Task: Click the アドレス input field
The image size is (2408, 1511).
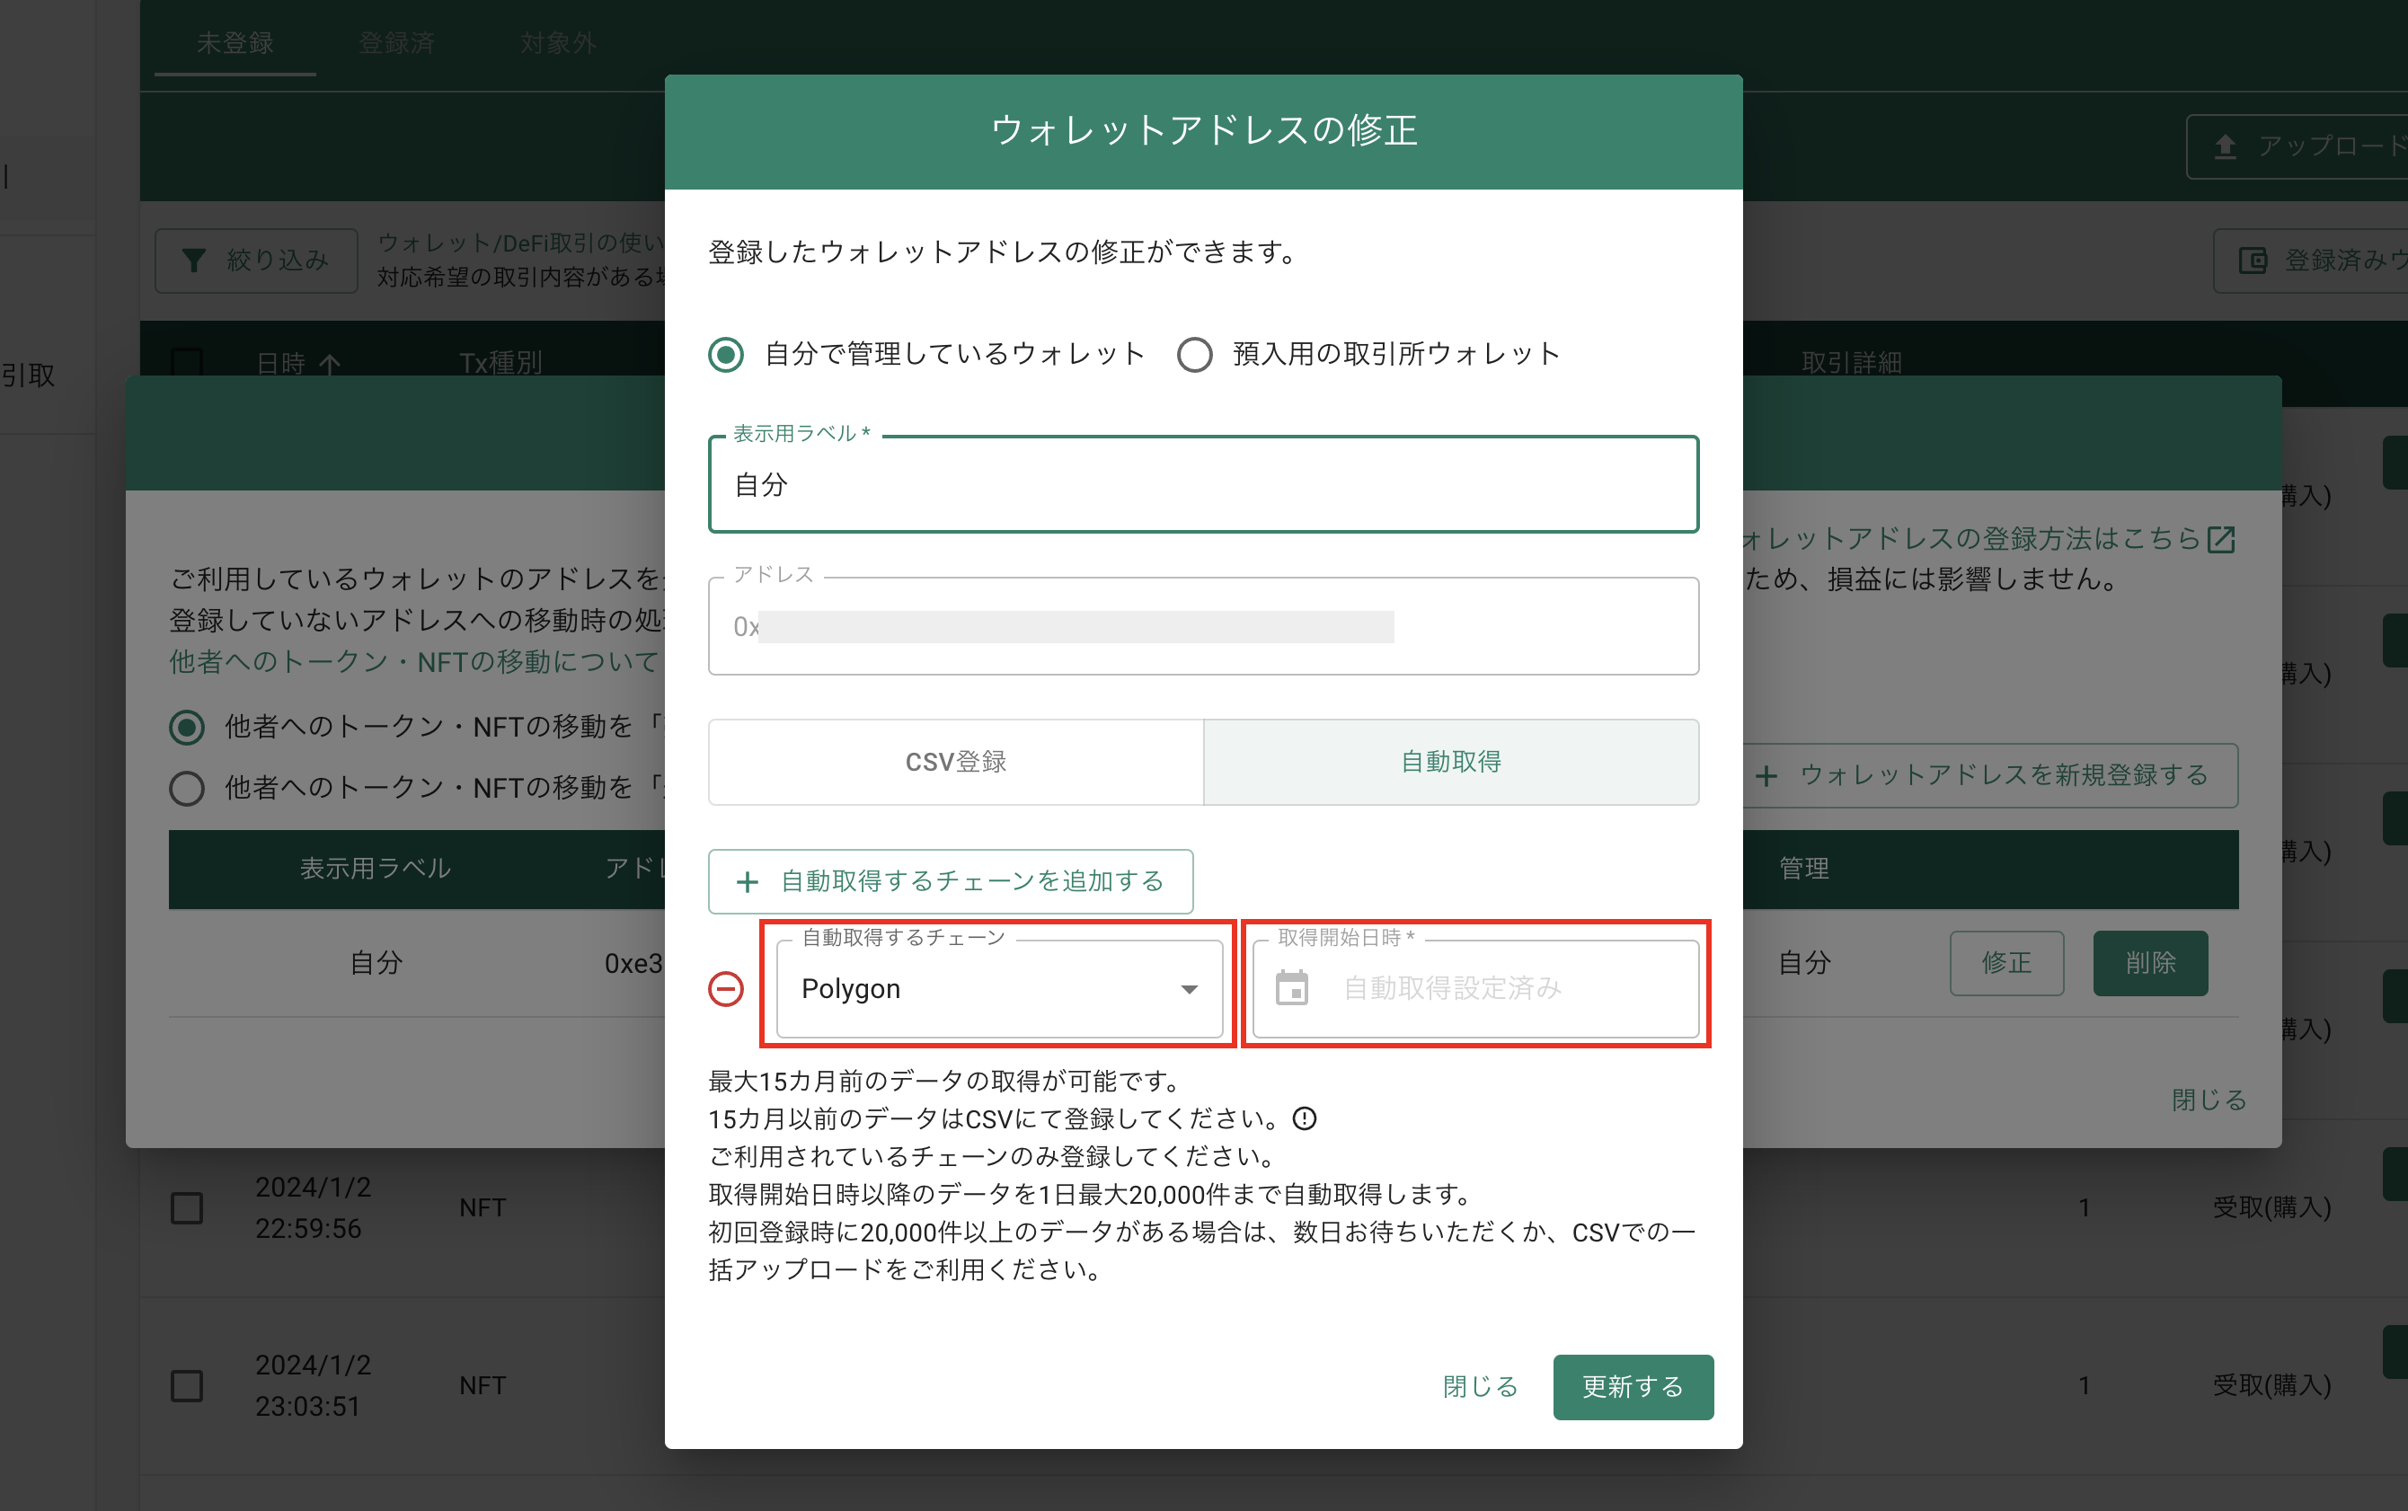Action: (x=1203, y=626)
